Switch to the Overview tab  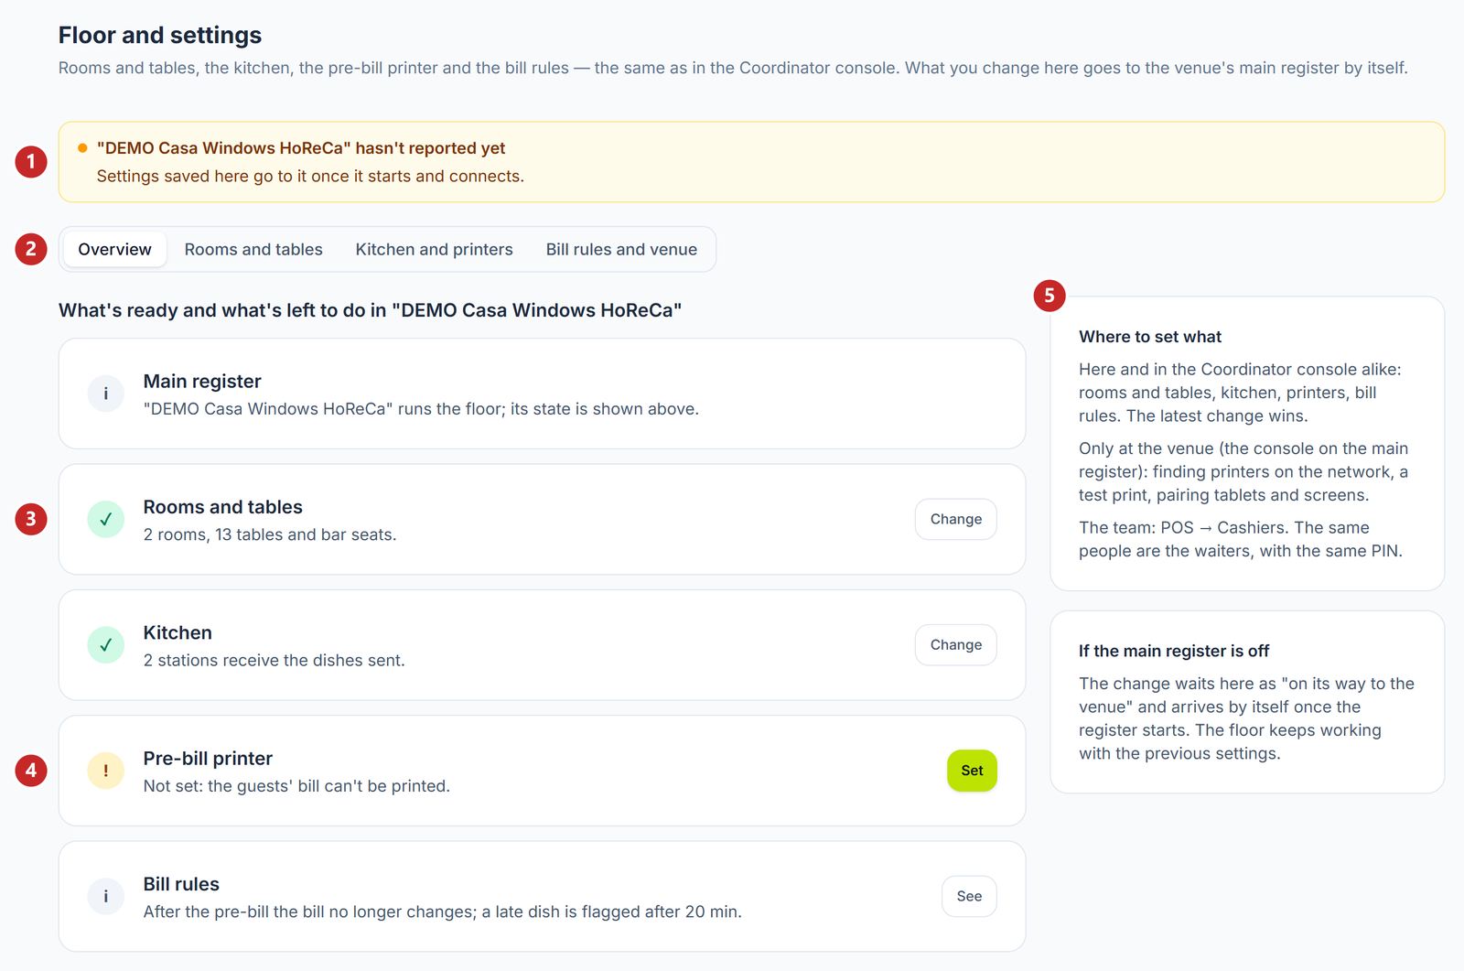coord(114,249)
